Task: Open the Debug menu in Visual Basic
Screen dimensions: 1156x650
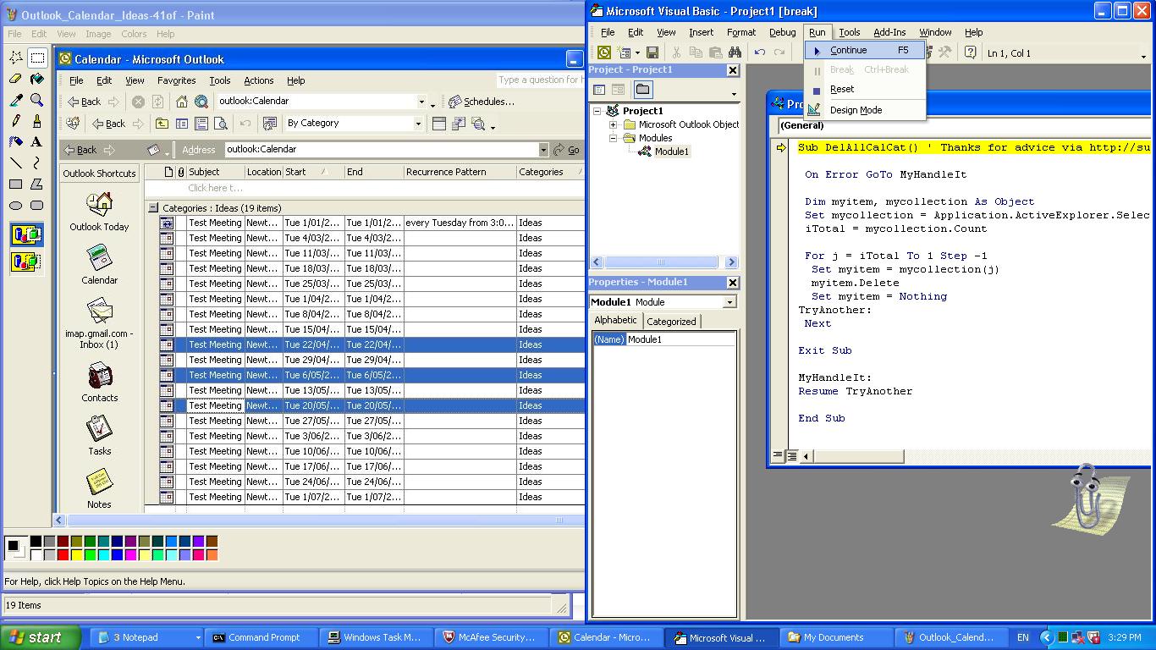Action: [x=782, y=32]
